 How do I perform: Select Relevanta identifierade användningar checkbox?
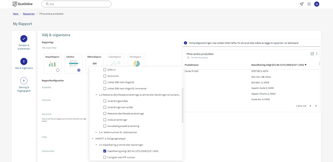105,114
